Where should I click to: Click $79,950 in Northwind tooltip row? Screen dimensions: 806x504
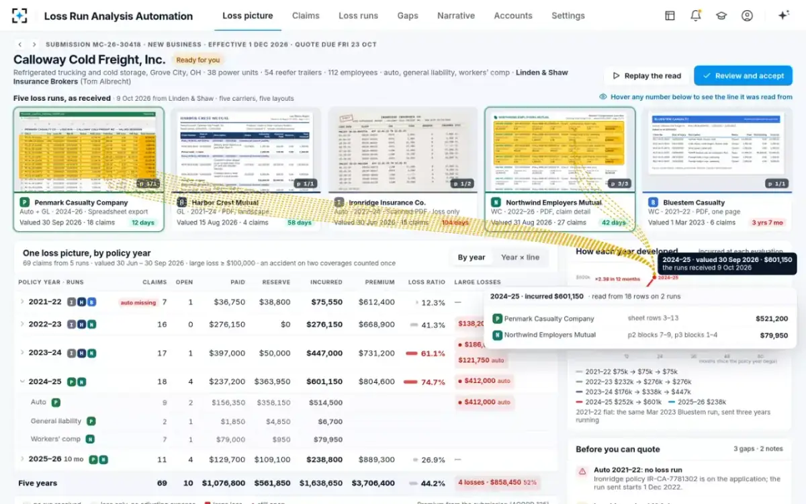pos(774,335)
